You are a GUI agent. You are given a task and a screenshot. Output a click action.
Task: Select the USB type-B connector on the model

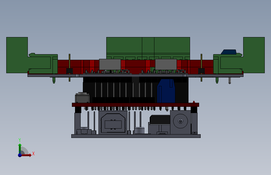point(113,122)
